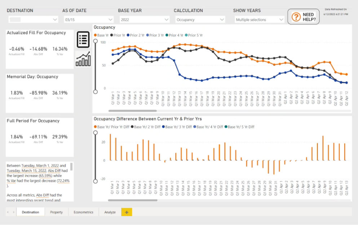This screenshot has width=358, height=225.
Task: Go to previous page tab arrow
Action: tap(8, 212)
